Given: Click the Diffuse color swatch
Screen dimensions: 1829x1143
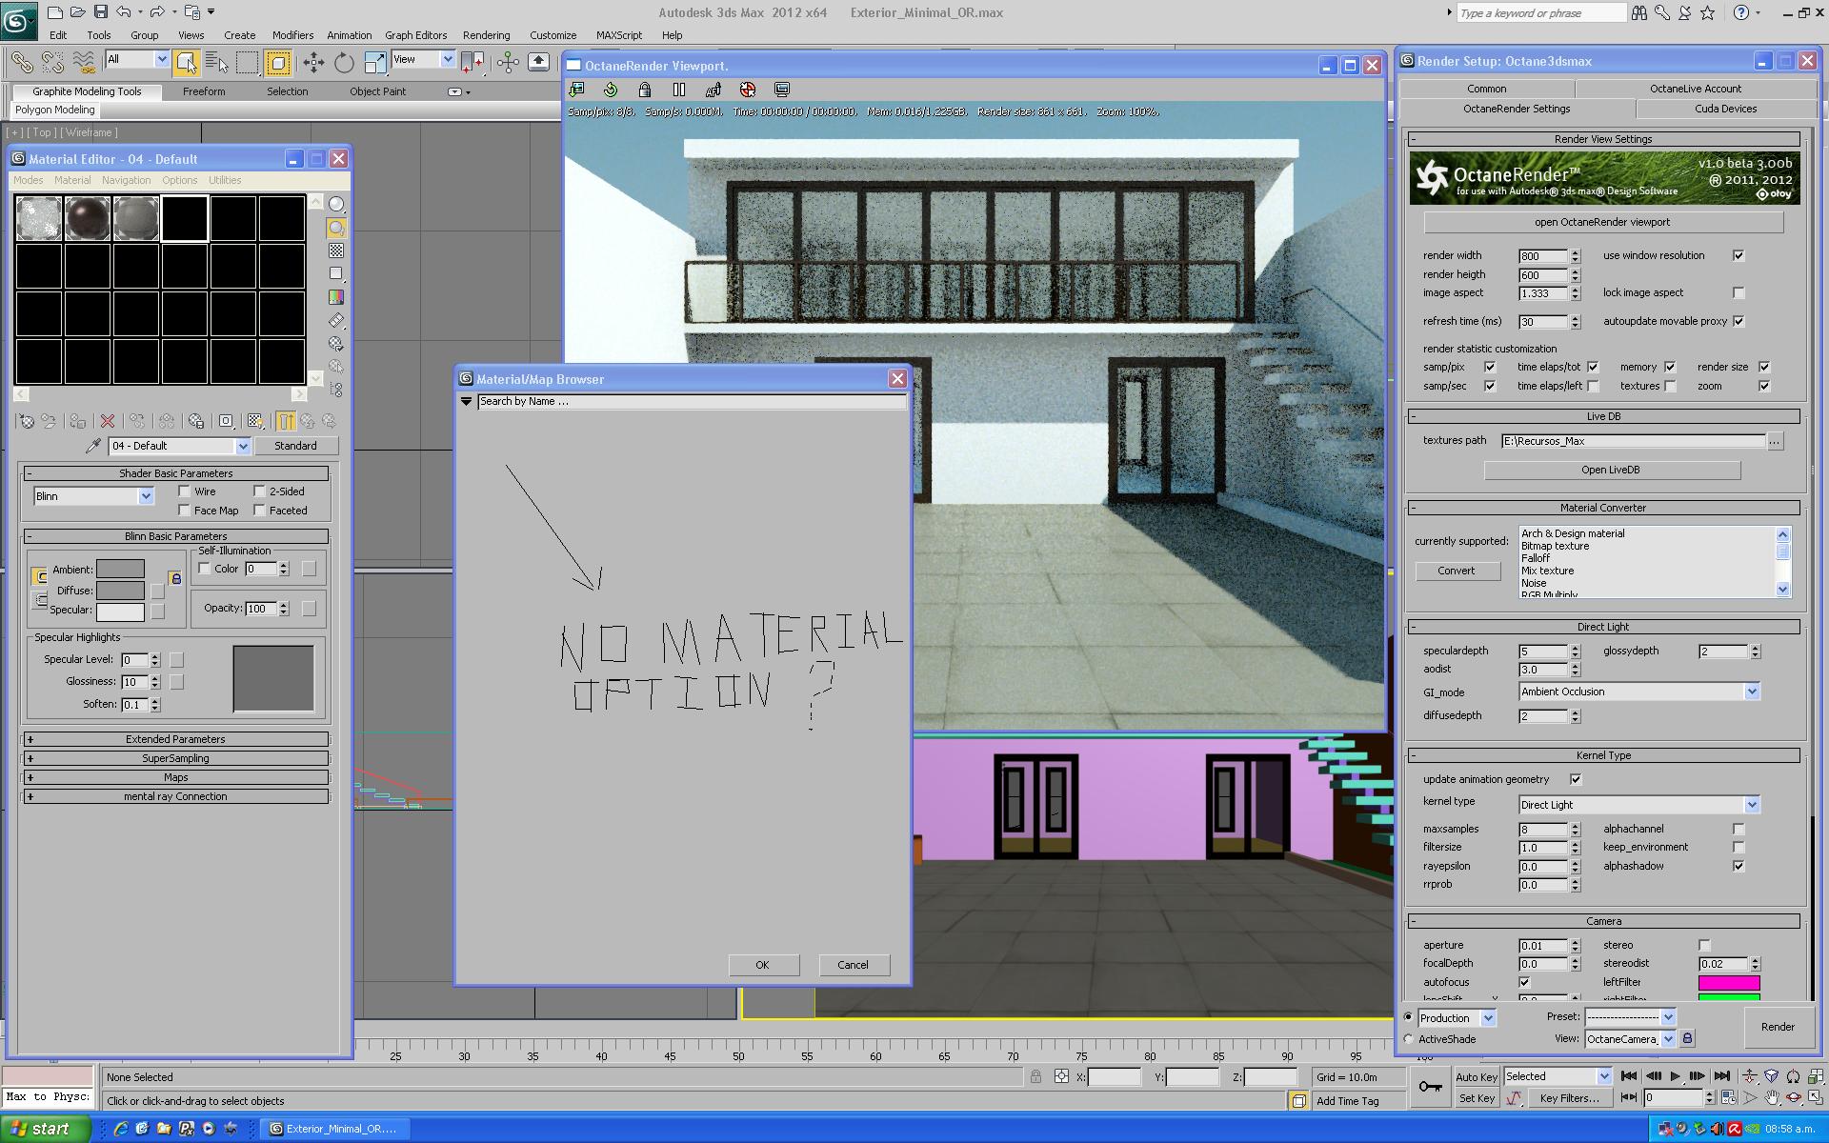Looking at the screenshot, I should click(x=120, y=591).
